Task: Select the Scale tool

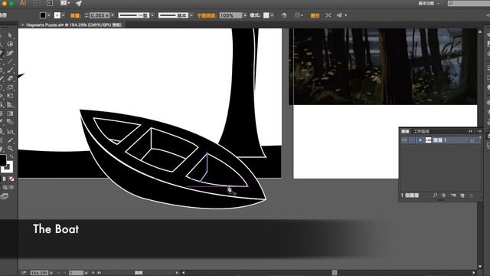Action: 10,87
